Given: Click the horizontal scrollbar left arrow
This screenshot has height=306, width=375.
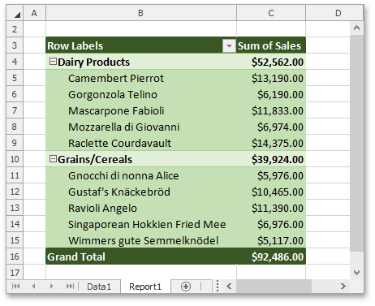Looking at the screenshot, I should coord(229,286).
